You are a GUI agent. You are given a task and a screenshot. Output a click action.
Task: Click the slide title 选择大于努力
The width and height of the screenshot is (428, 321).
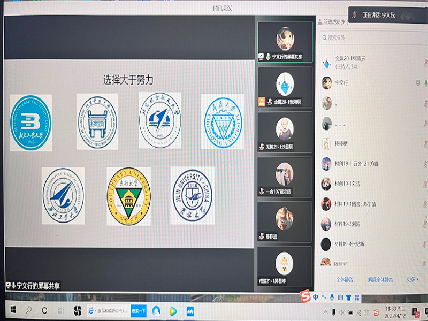coord(128,80)
